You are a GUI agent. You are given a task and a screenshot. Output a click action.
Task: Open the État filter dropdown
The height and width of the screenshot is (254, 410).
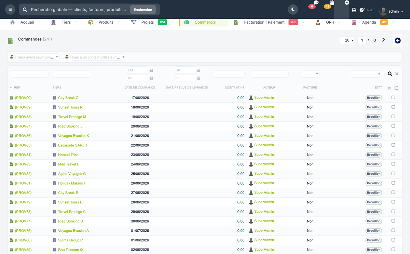point(366,74)
